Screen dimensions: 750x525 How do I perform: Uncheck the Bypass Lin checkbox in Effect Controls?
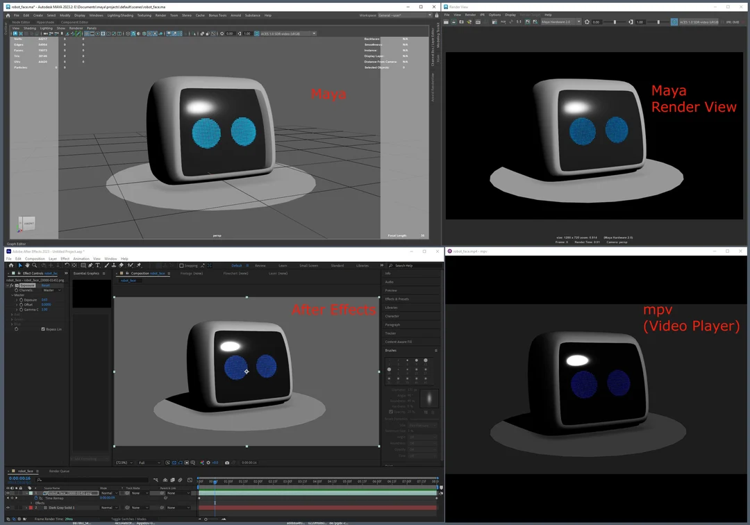pos(43,329)
